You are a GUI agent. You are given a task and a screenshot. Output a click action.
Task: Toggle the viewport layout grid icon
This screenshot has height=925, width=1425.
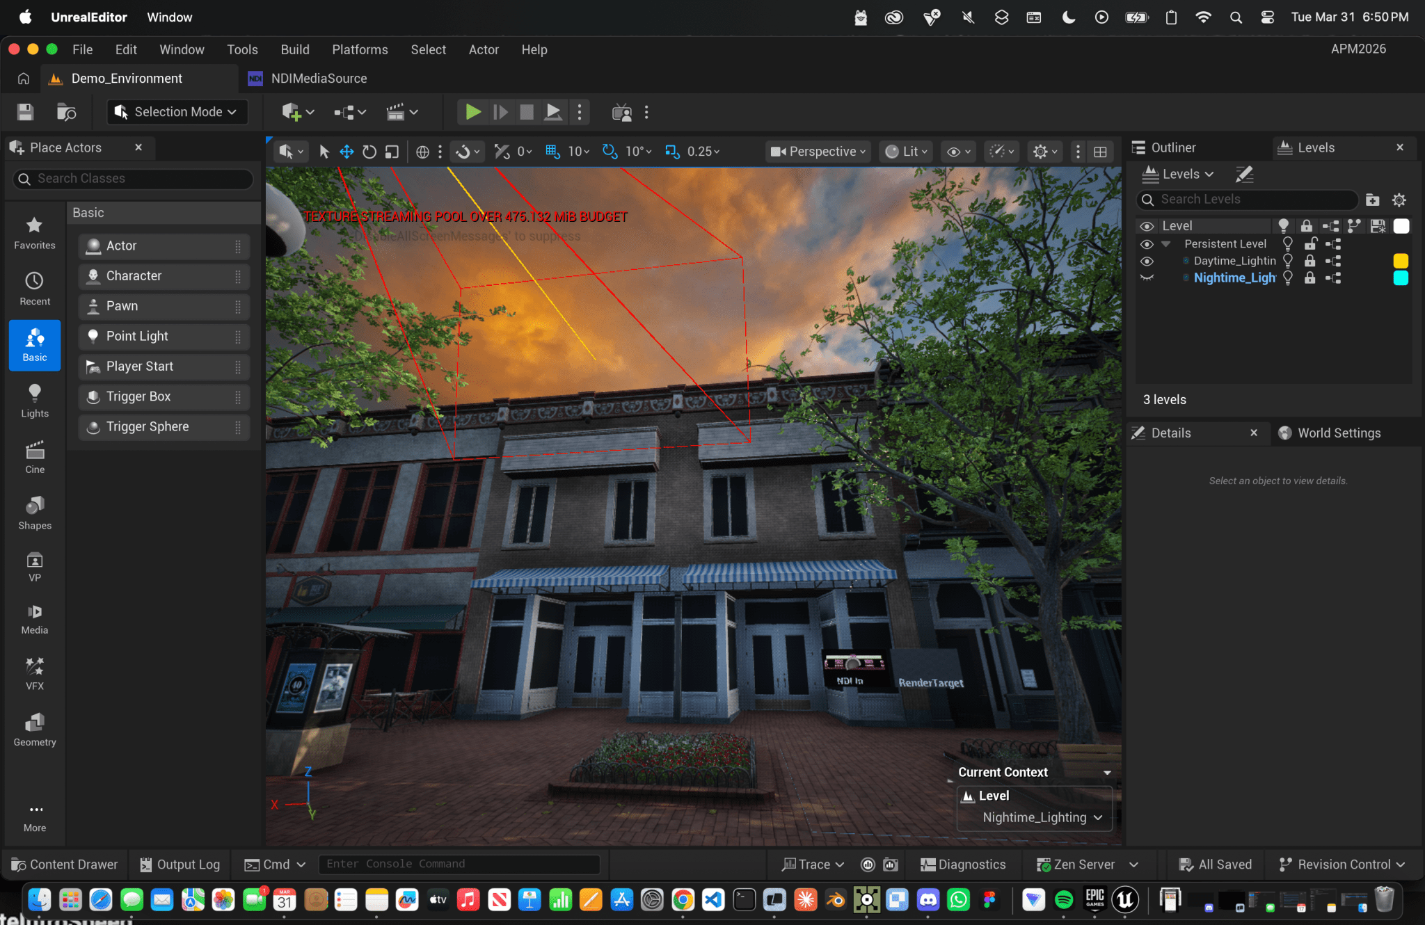1100,152
